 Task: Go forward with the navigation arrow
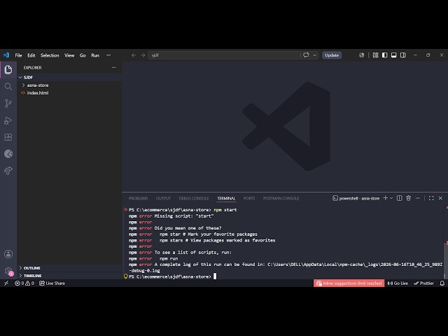click(x=143, y=55)
